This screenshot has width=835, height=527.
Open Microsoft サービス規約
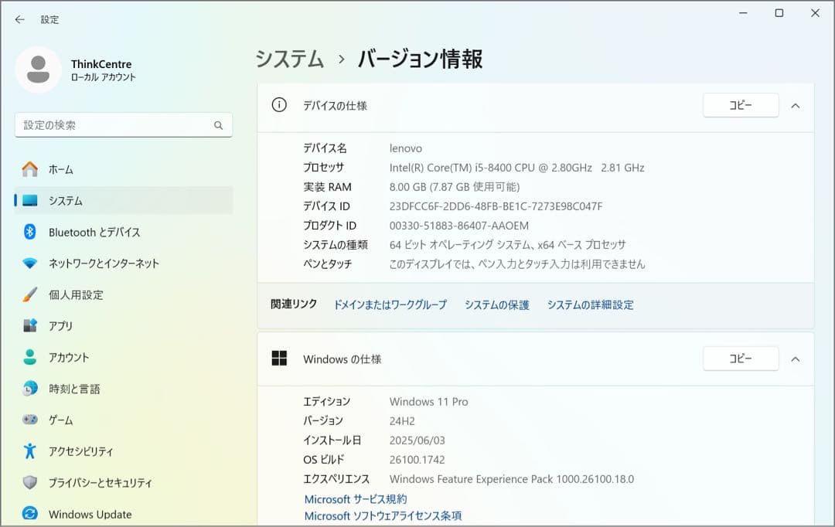coord(356,498)
